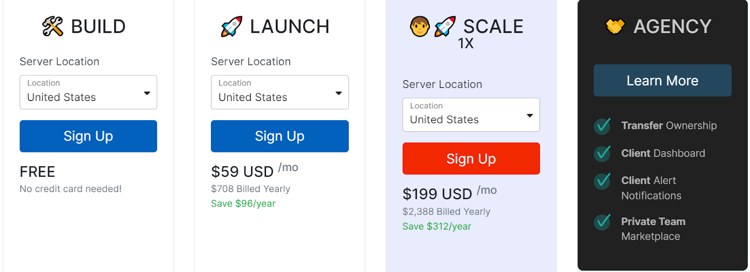Open the BUILD plan location dropdown
The image size is (750, 272).
click(88, 92)
